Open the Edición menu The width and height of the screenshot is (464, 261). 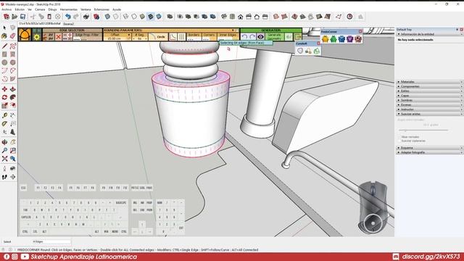[20, 9]
